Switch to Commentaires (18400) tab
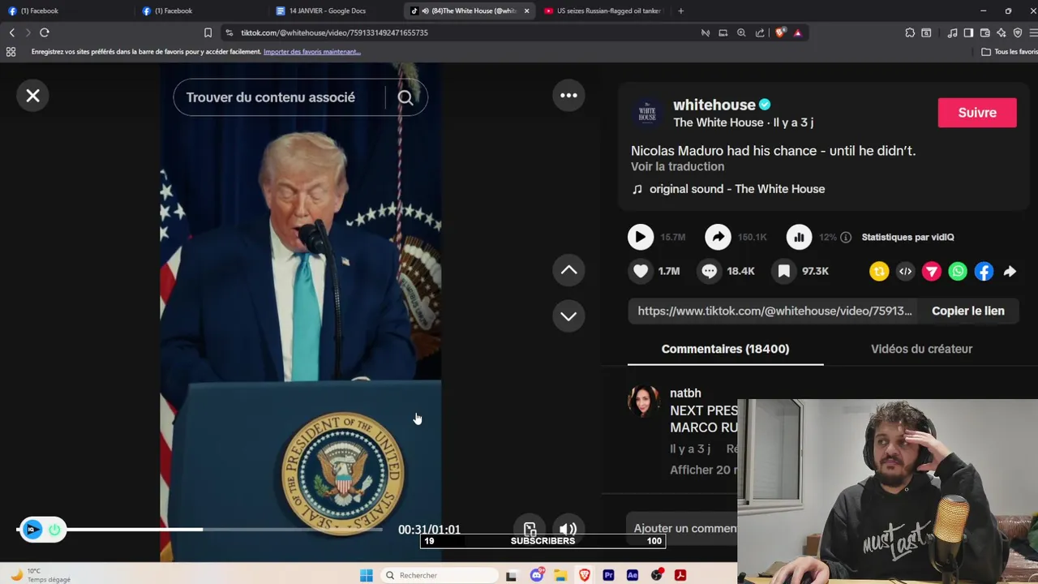Image resolution: width=1038 pixels, height=584 pixels. (x=725, y=349)
